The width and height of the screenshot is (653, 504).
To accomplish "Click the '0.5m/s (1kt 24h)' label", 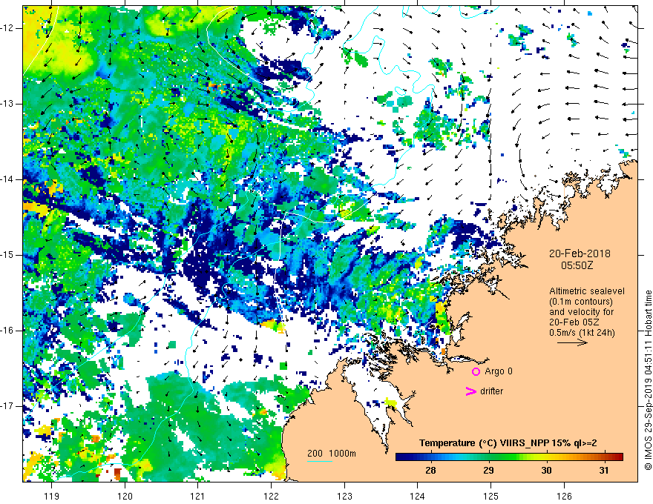I will point(582,333).
